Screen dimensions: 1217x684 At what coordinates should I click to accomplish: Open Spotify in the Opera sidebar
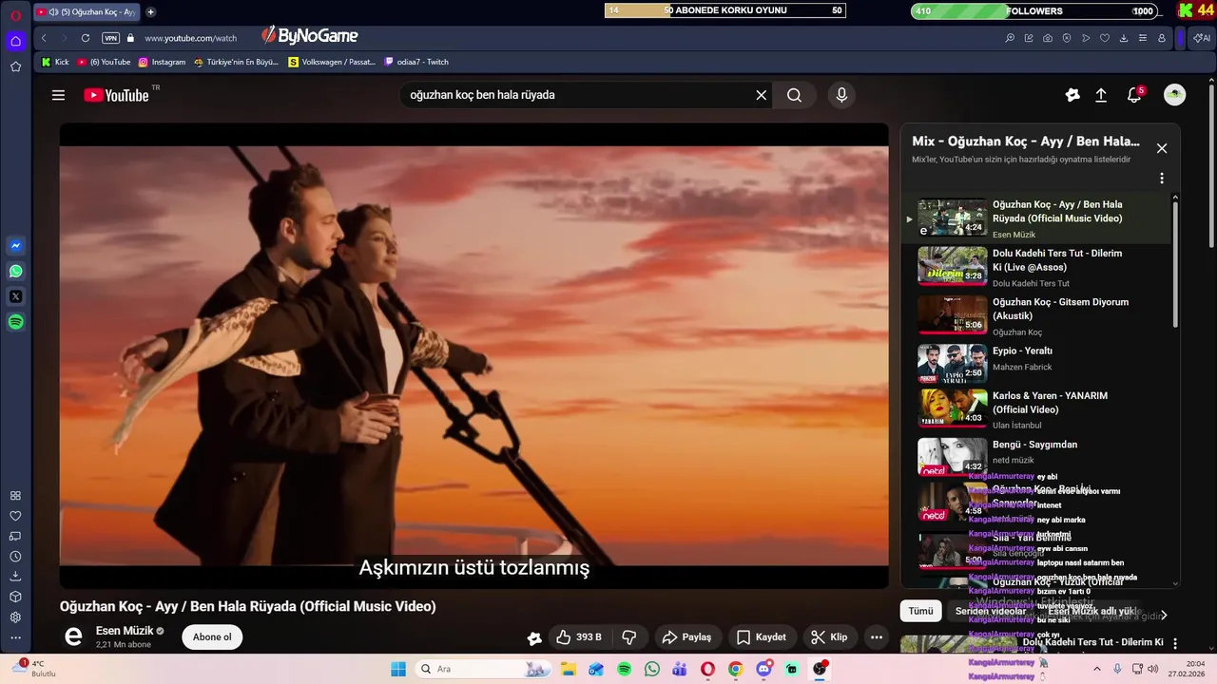click(x=15, y=322)
